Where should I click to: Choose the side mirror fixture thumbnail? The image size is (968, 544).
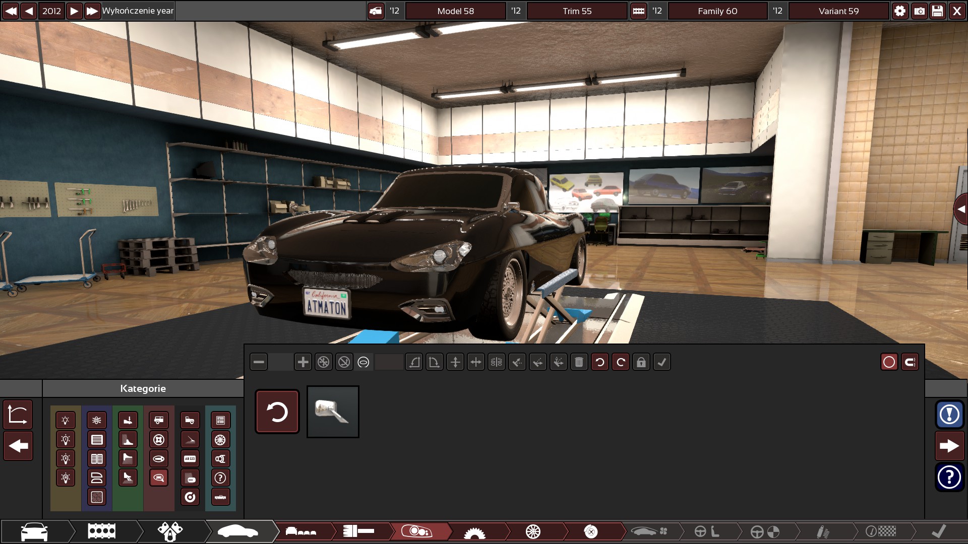click(333, 412)
